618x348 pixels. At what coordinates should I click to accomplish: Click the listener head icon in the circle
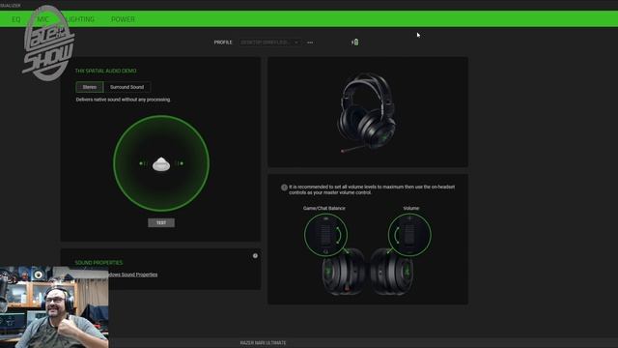coord(161,163)
